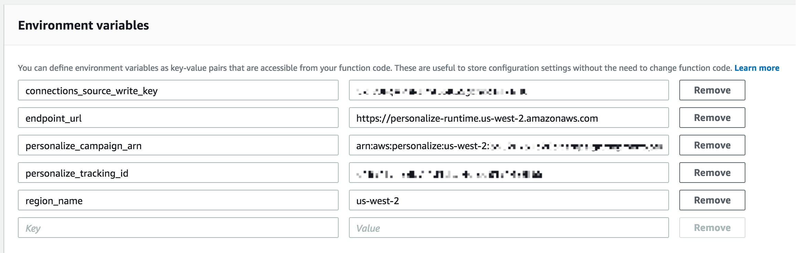The width and height of the screenshot is (796, 253).
Task: Click the campaign ARN value field
Action: 508,145
